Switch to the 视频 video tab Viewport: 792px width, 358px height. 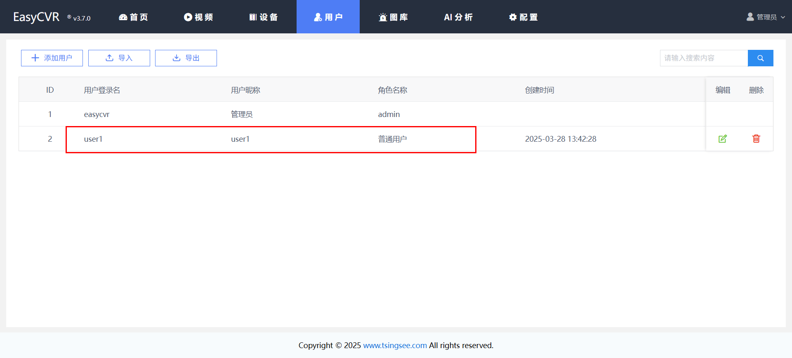pos(198,17)
